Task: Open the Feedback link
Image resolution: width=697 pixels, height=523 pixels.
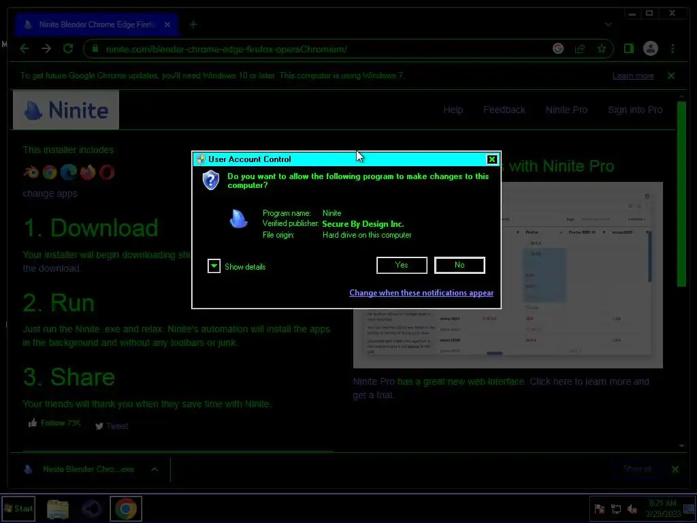Action: (504, 110)
